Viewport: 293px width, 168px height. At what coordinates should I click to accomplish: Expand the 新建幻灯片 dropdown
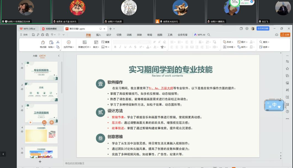coord(84,47)
